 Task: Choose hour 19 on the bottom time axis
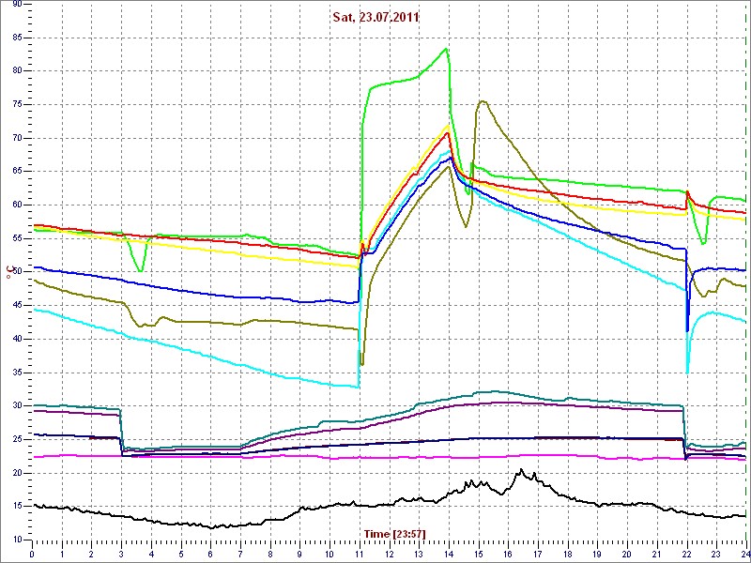[597, 554]
